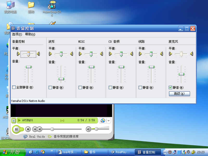The width and height of the screenshot is (208, 156).
Task: Click the 开始 Start button
Action: [x=12, y=152]
